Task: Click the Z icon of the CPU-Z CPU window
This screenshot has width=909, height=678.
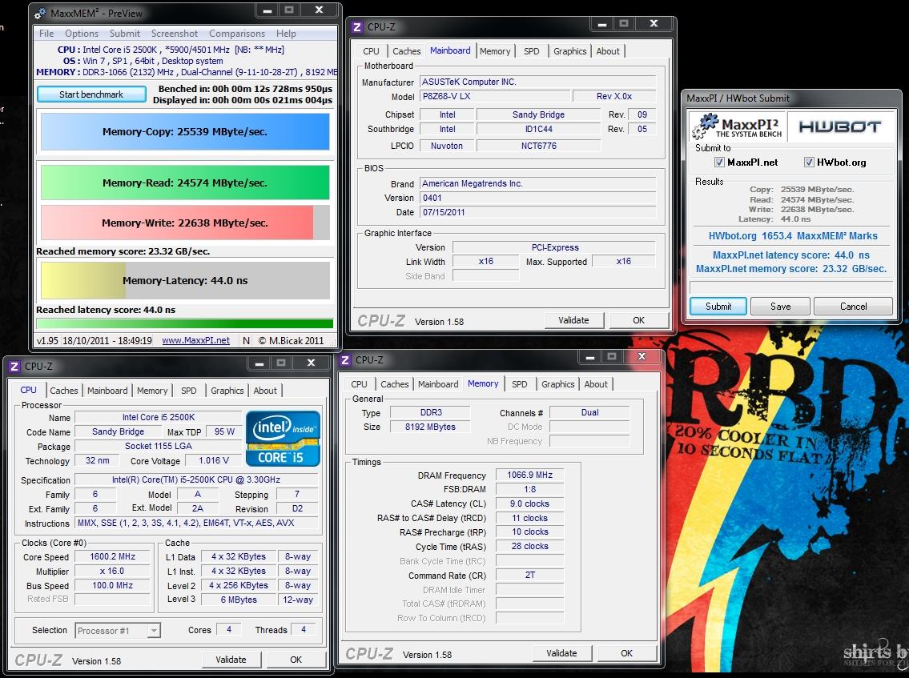Action: [x=14, y=367]
